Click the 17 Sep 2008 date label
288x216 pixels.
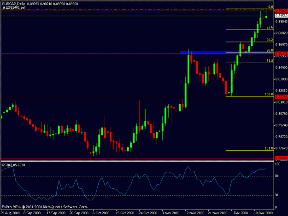(x=56, y=213)
